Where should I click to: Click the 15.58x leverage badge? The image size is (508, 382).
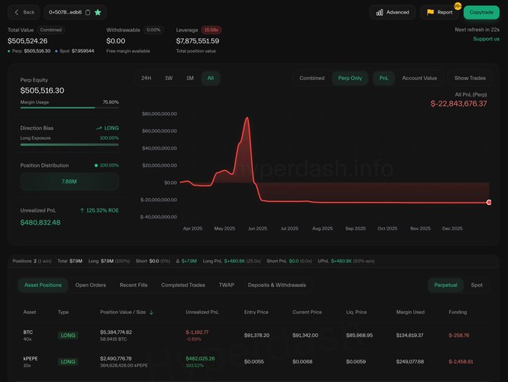click(x=211, y=30)
